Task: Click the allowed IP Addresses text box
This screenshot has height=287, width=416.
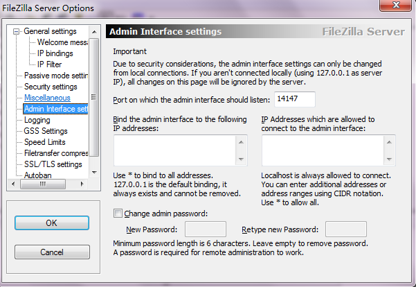Action: (x=323, y=151)
